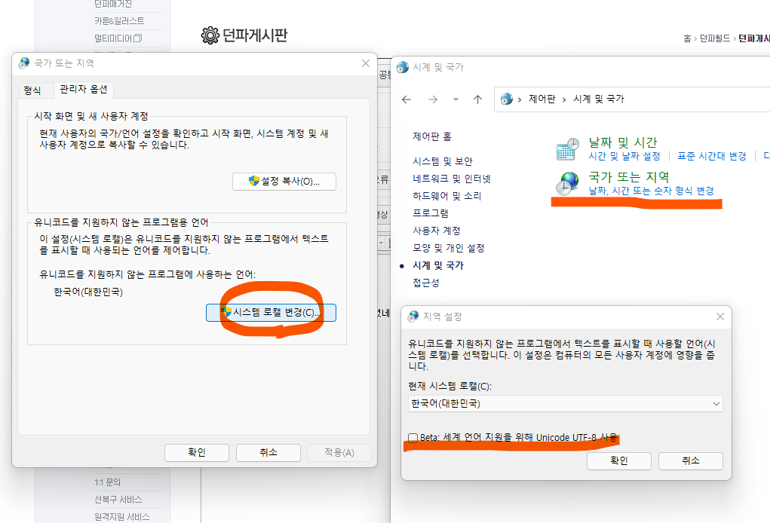This screenshot has width=770, height=523.
Task: Enable Beta Unicode UTF-8 checkbox
Action: point(413,437)
